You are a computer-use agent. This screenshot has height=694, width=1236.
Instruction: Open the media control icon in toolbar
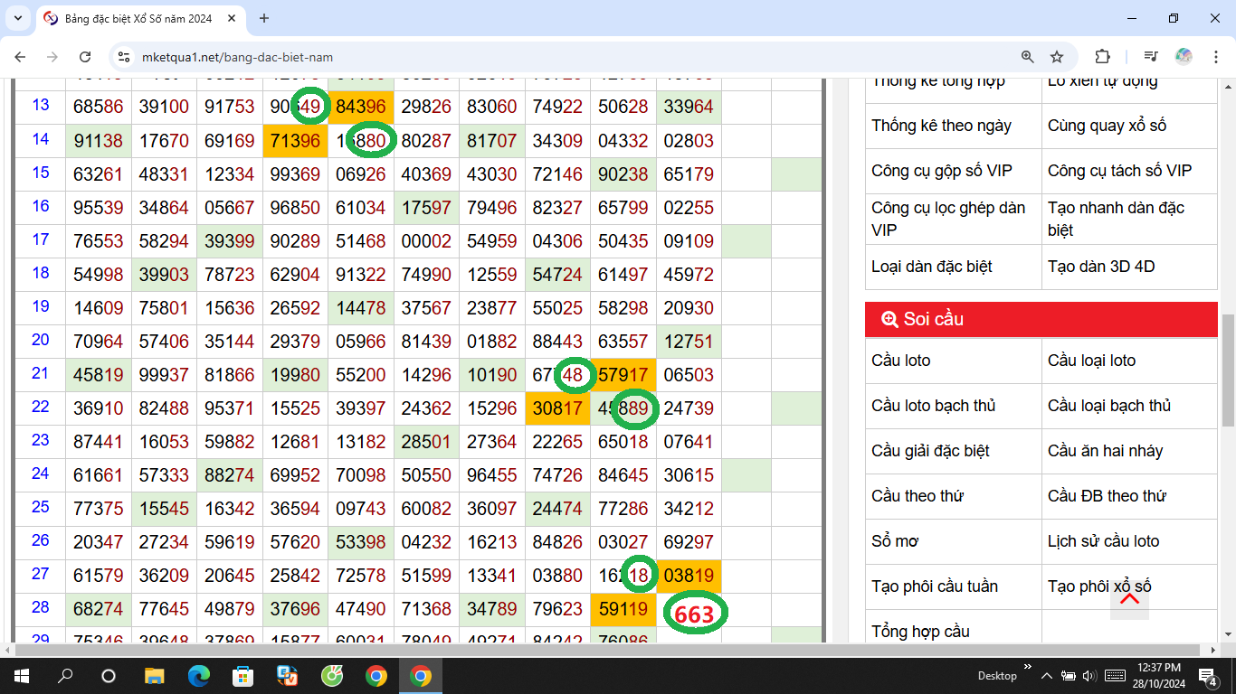point(1150,57)
